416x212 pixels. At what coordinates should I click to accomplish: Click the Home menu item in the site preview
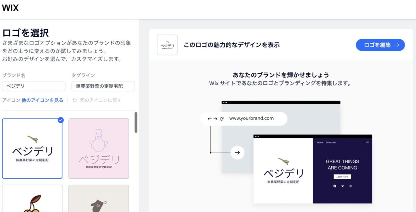click(x=320, y=142)
